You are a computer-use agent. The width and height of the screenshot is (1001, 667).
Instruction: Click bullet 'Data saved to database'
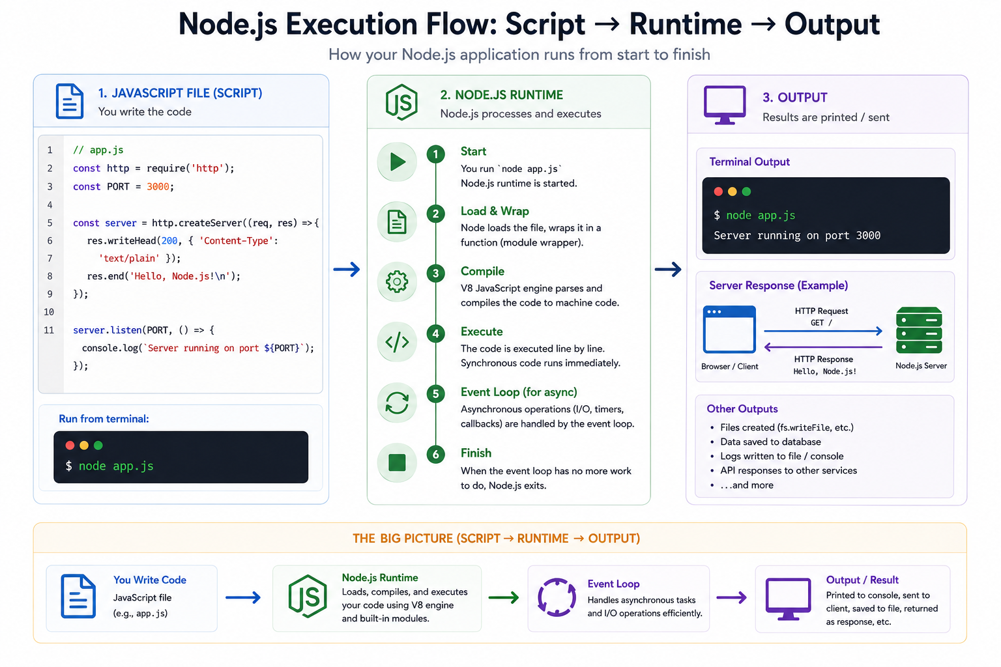(x=770, y=442)
